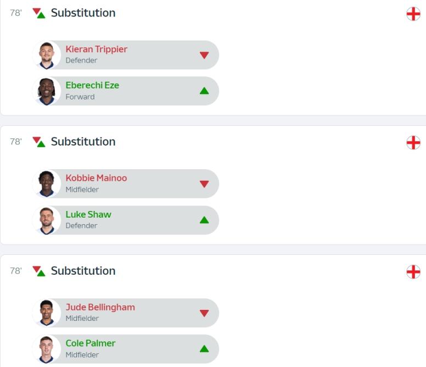Click the green up arrow beside Luke Shaw

204,220
